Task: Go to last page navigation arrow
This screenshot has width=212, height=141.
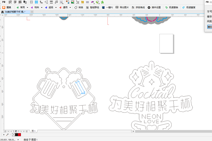Action: (24, 131)
